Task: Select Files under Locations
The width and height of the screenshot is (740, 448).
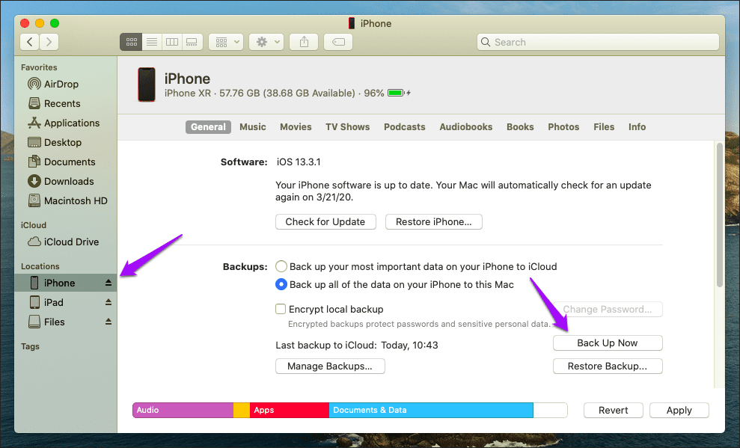Action: tap(66, 322)
